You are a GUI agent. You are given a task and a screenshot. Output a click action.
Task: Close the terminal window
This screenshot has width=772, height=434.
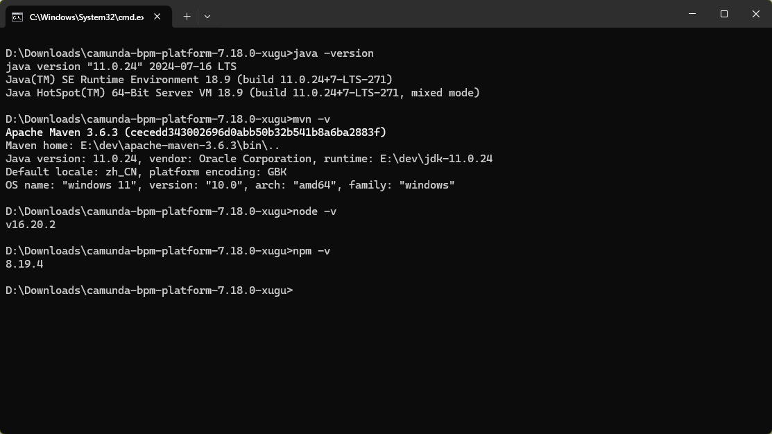click(756, 14)
